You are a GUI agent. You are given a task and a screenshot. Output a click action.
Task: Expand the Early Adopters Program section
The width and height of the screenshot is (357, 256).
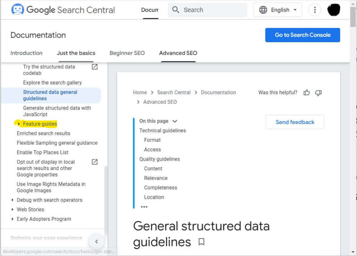pos(12,219)
